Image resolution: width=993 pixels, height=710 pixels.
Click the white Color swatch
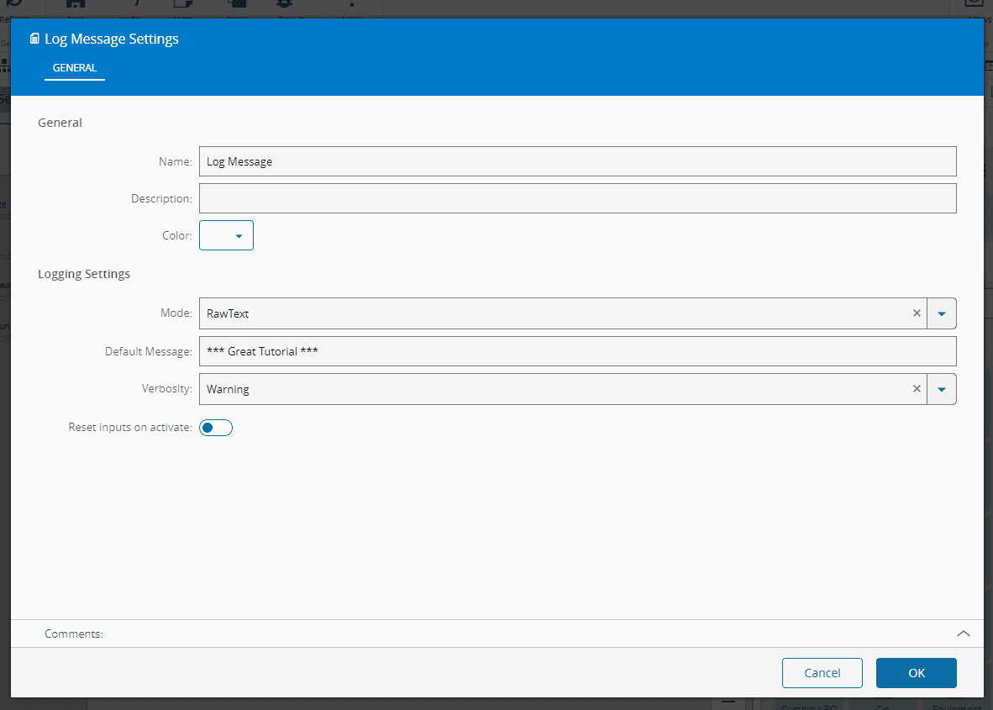215,236
